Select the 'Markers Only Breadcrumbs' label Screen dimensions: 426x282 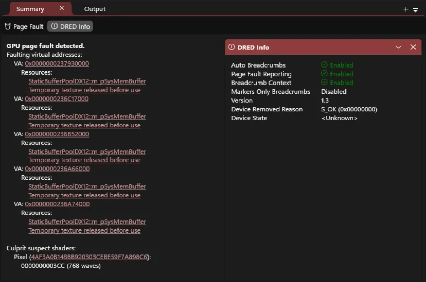pyautogui.click(x=271, y=92)
